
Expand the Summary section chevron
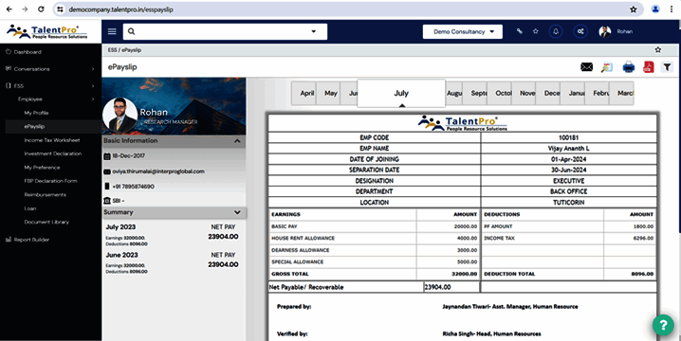point(237,212)
